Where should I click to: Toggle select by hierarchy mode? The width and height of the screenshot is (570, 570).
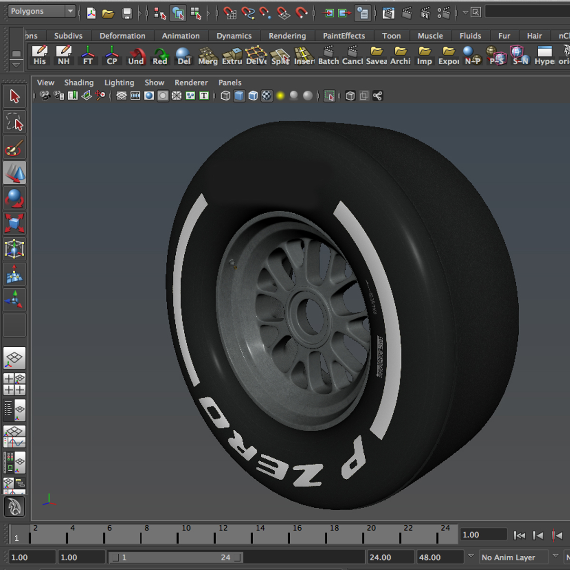click(x=160, y=13)
